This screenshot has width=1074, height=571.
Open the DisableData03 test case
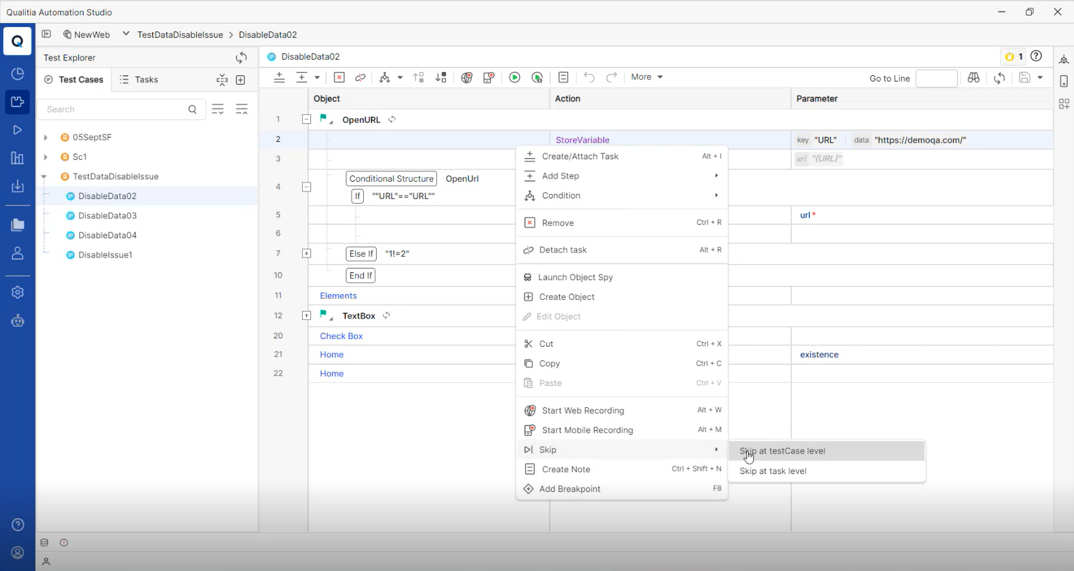(107, 216)
